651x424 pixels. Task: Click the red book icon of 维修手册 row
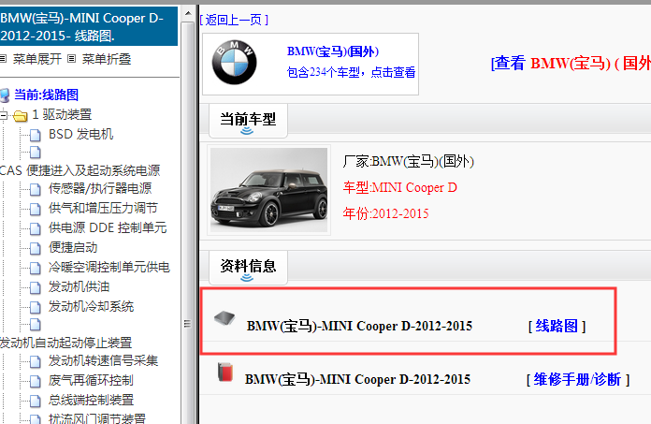(x=225, y=372)
